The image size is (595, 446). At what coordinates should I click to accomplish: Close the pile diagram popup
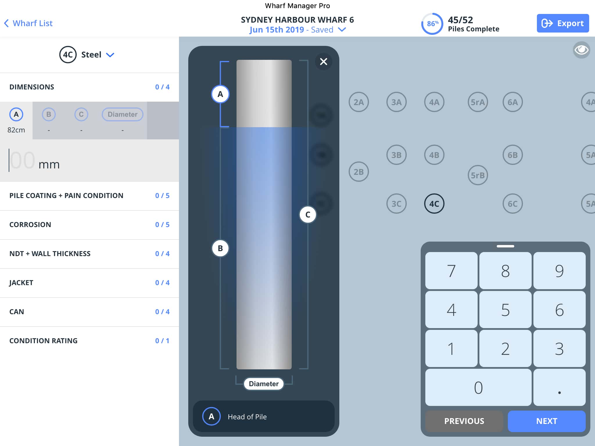(323, 62)
